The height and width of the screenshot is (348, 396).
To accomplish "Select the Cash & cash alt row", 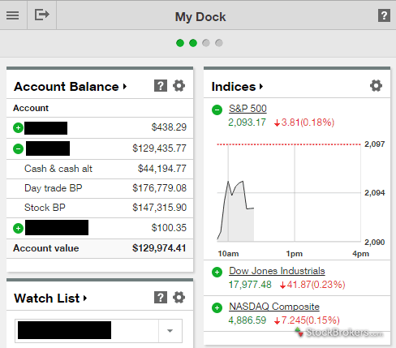I will [x=100, y=169].
